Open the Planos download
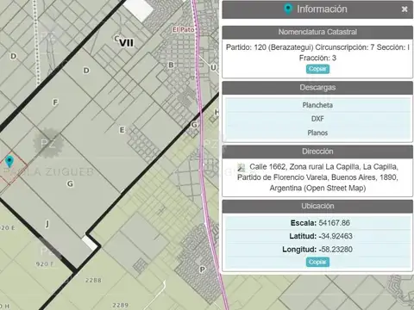 tap(317, 133)
